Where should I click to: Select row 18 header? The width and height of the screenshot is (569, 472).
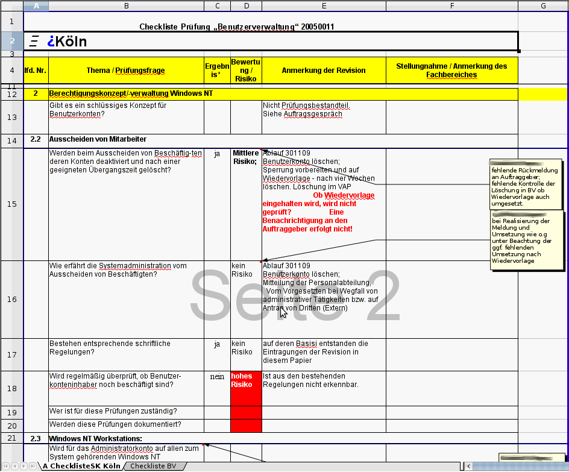12,389
